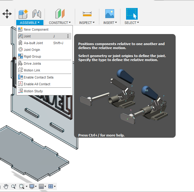Image resolution: width=194 pixels, height=192 pixels.
Task: Click the Viewports layout icon
Action: point(50,186)
